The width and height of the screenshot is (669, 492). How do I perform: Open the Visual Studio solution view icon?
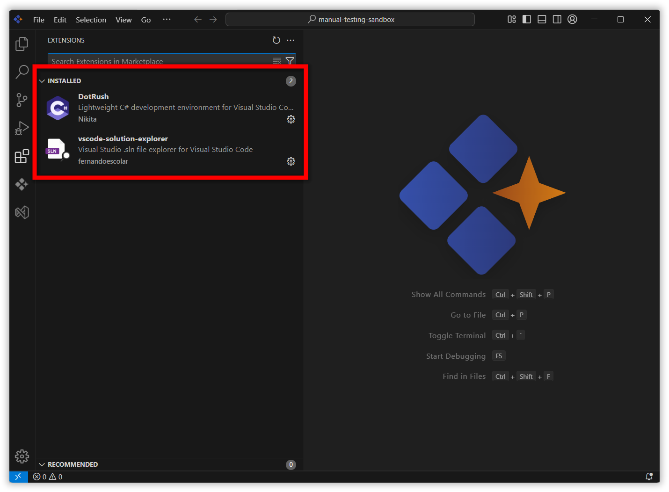(x=22, y=212)
